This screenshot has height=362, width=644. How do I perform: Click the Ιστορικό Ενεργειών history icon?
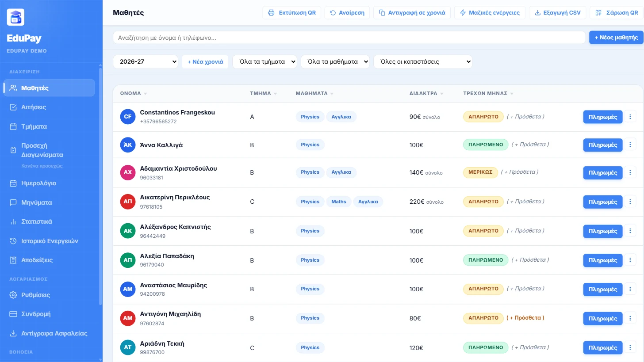tap(13, 241)
